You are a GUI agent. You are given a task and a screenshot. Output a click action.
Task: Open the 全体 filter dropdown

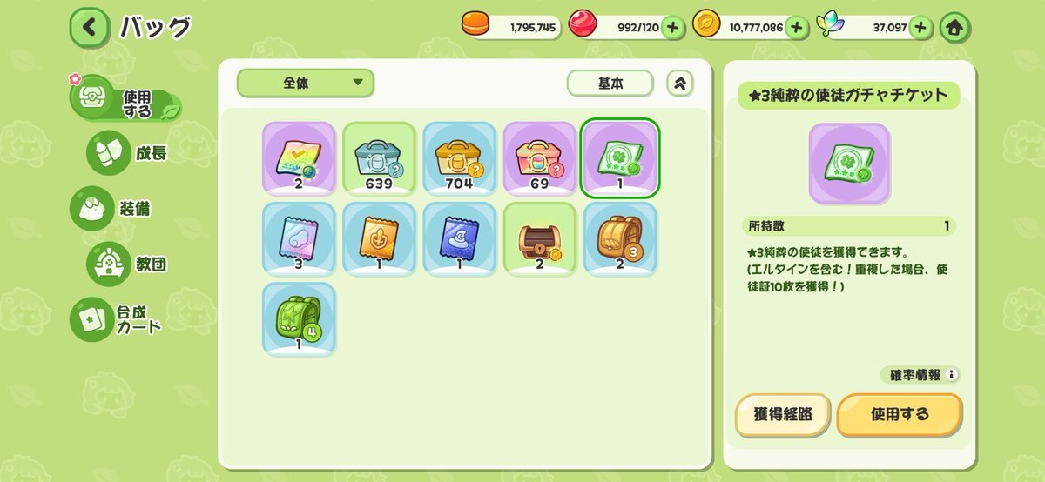coord(306,84)
